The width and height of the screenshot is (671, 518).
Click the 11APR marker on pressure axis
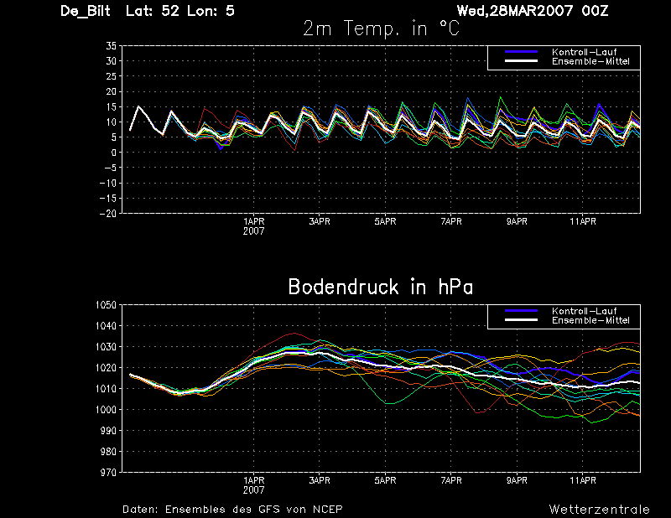[x=583, y=480]
